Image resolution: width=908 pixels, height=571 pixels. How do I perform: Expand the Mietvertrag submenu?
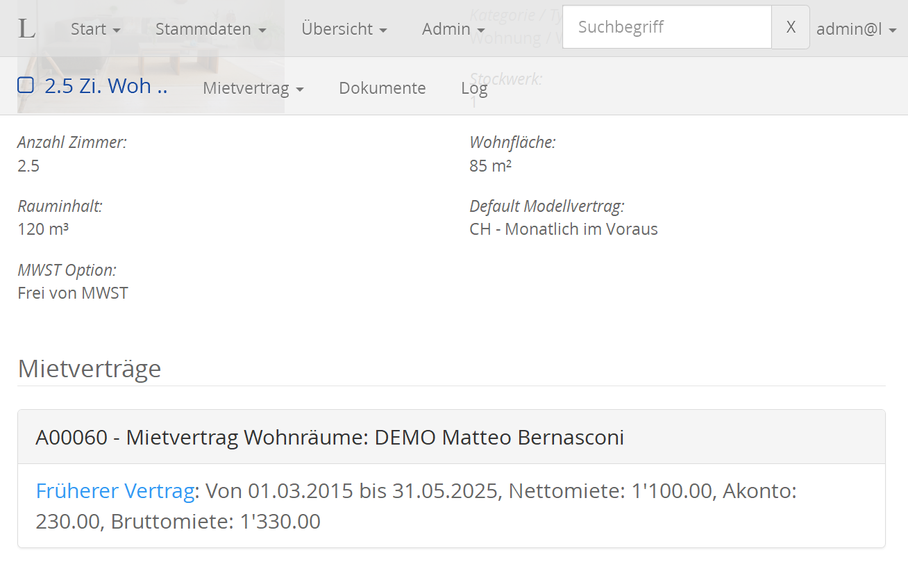[x=253, y=88]
